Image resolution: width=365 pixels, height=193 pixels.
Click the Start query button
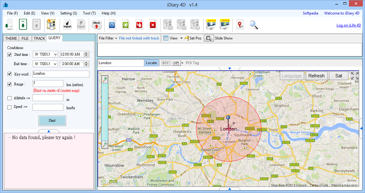coord(52,121)
